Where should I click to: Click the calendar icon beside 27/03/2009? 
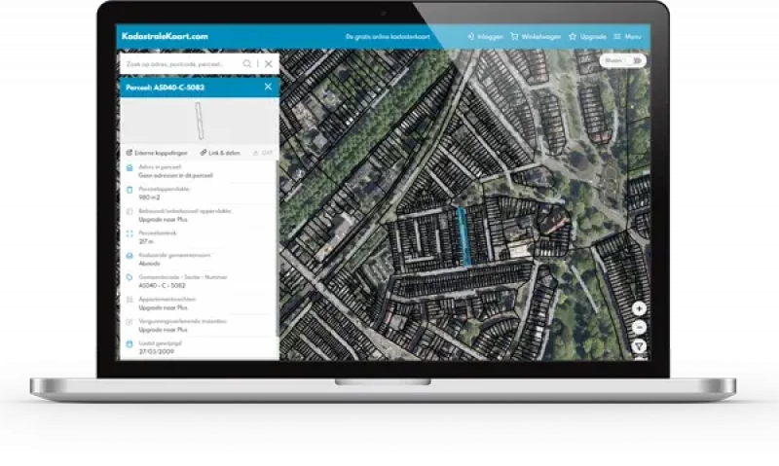[130, 343]
